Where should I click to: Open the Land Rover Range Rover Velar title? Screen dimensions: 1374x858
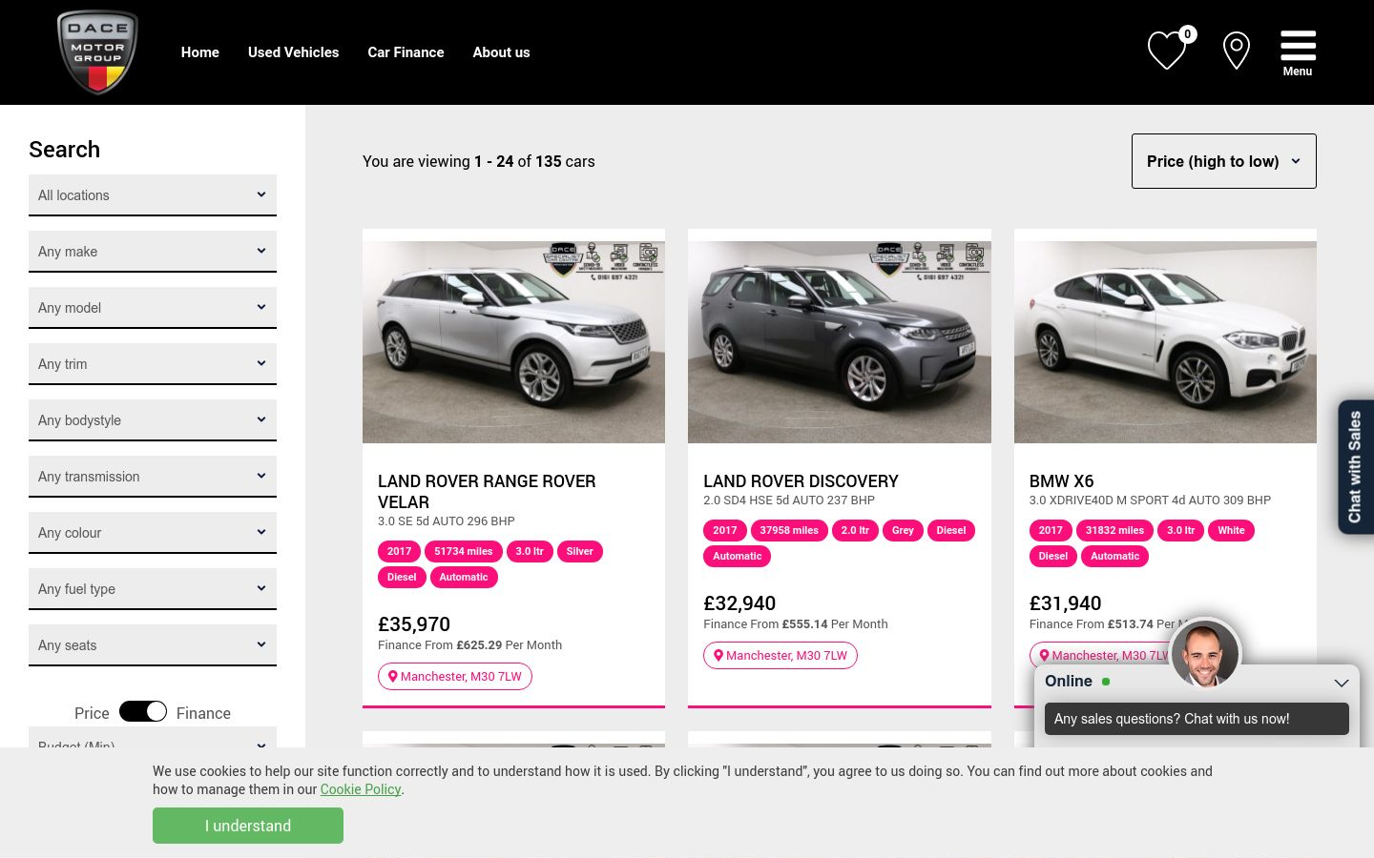pos(487,492)
